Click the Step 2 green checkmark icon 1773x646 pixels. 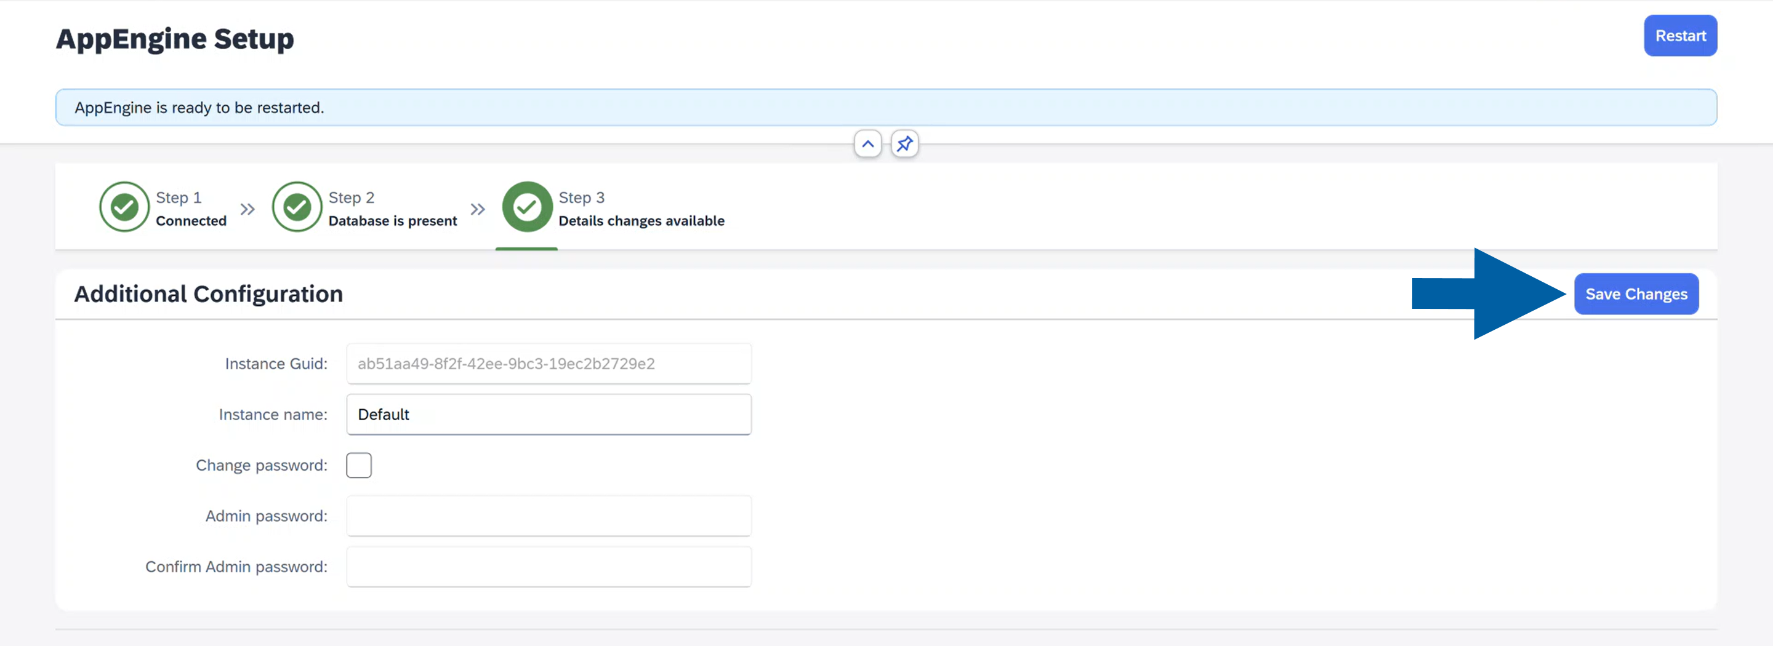click(297, 207)
